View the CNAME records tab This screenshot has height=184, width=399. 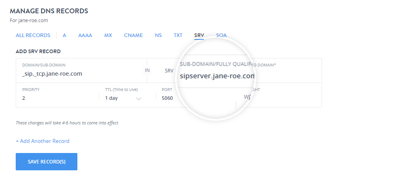133,35
